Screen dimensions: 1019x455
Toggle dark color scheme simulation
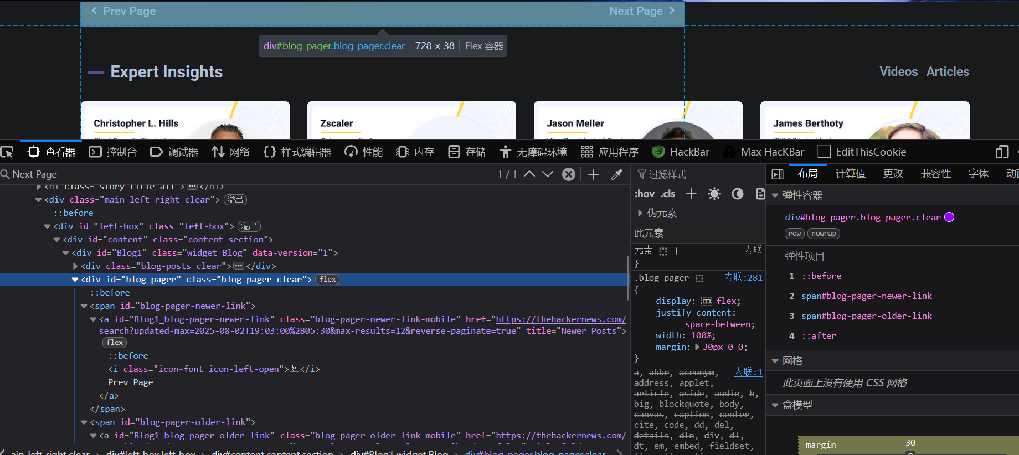tap(738, 194)
